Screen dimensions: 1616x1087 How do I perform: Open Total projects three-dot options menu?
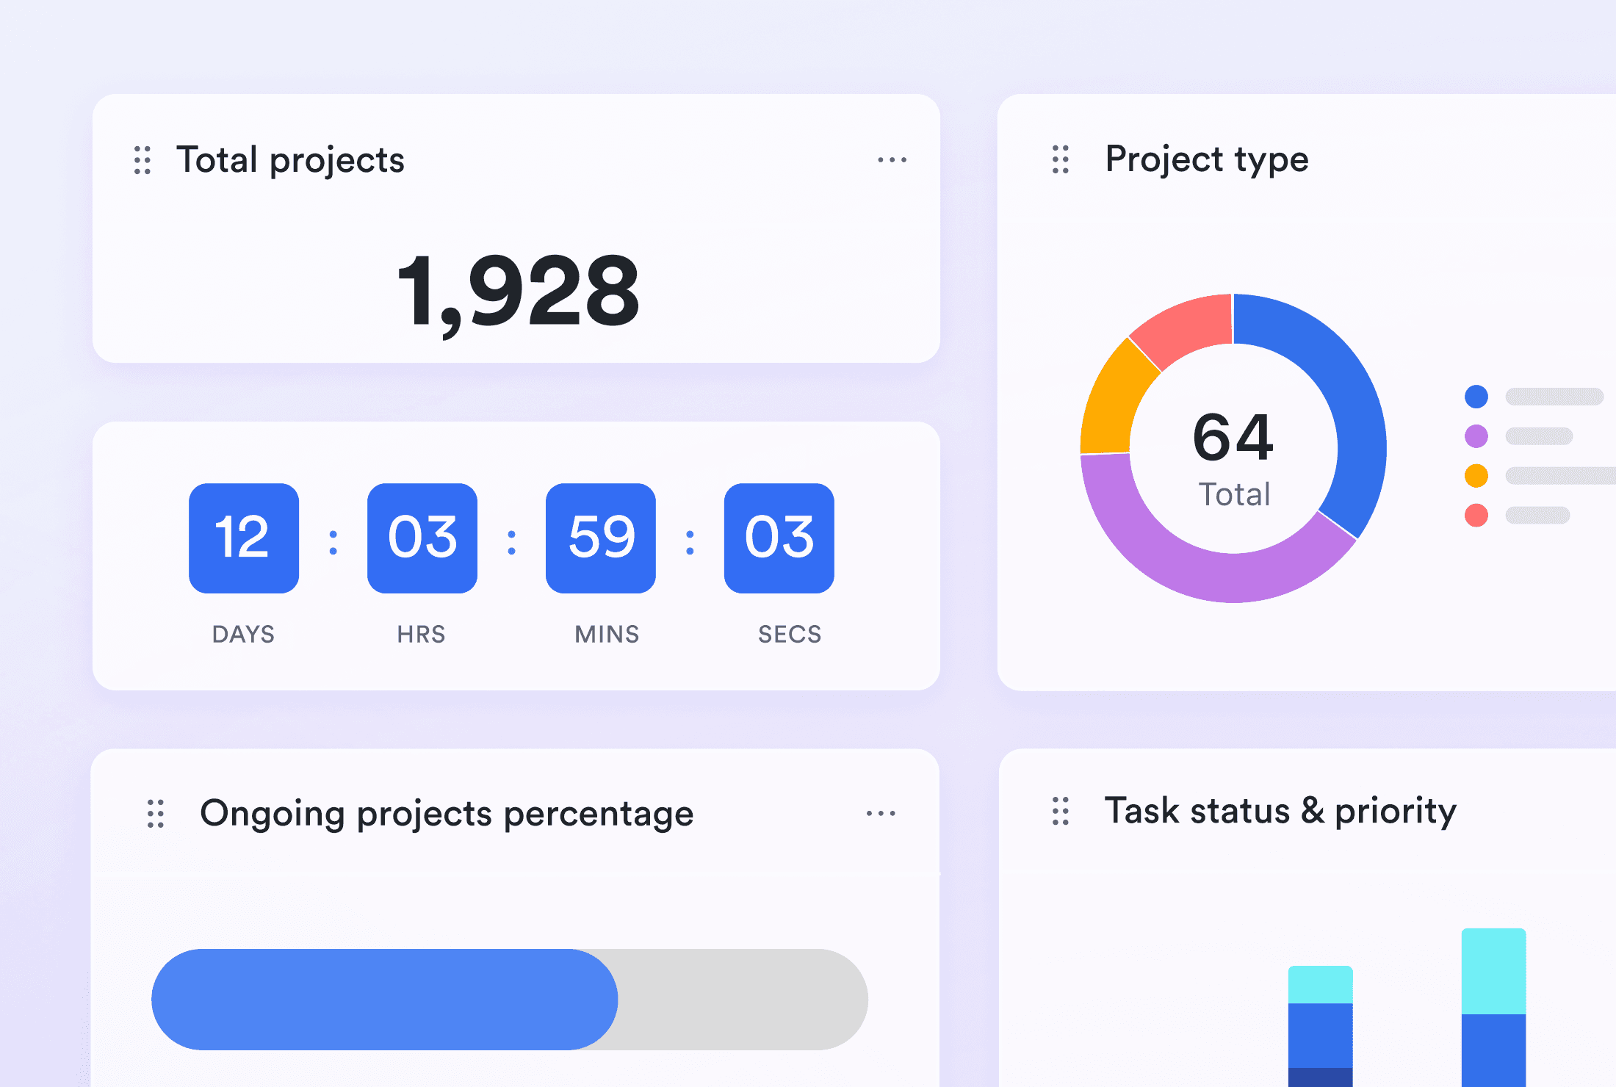point(892,160)
